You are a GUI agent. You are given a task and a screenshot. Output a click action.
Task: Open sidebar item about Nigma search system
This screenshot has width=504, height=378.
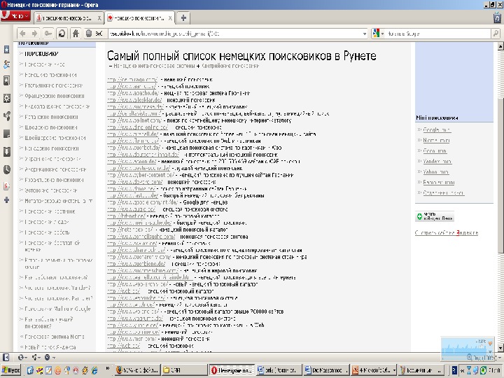click(x=55, y=337)
